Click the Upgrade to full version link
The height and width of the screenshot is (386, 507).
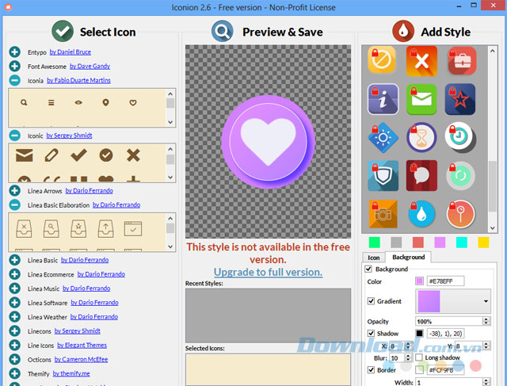tap(268, 272)
